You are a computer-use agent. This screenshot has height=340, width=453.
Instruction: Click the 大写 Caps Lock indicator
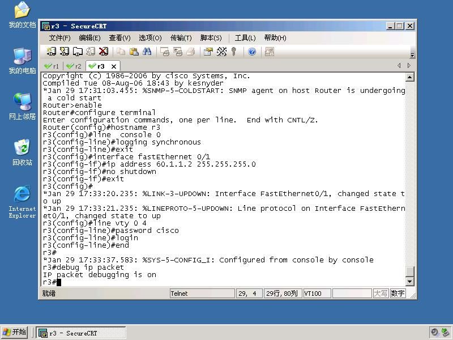381,294
